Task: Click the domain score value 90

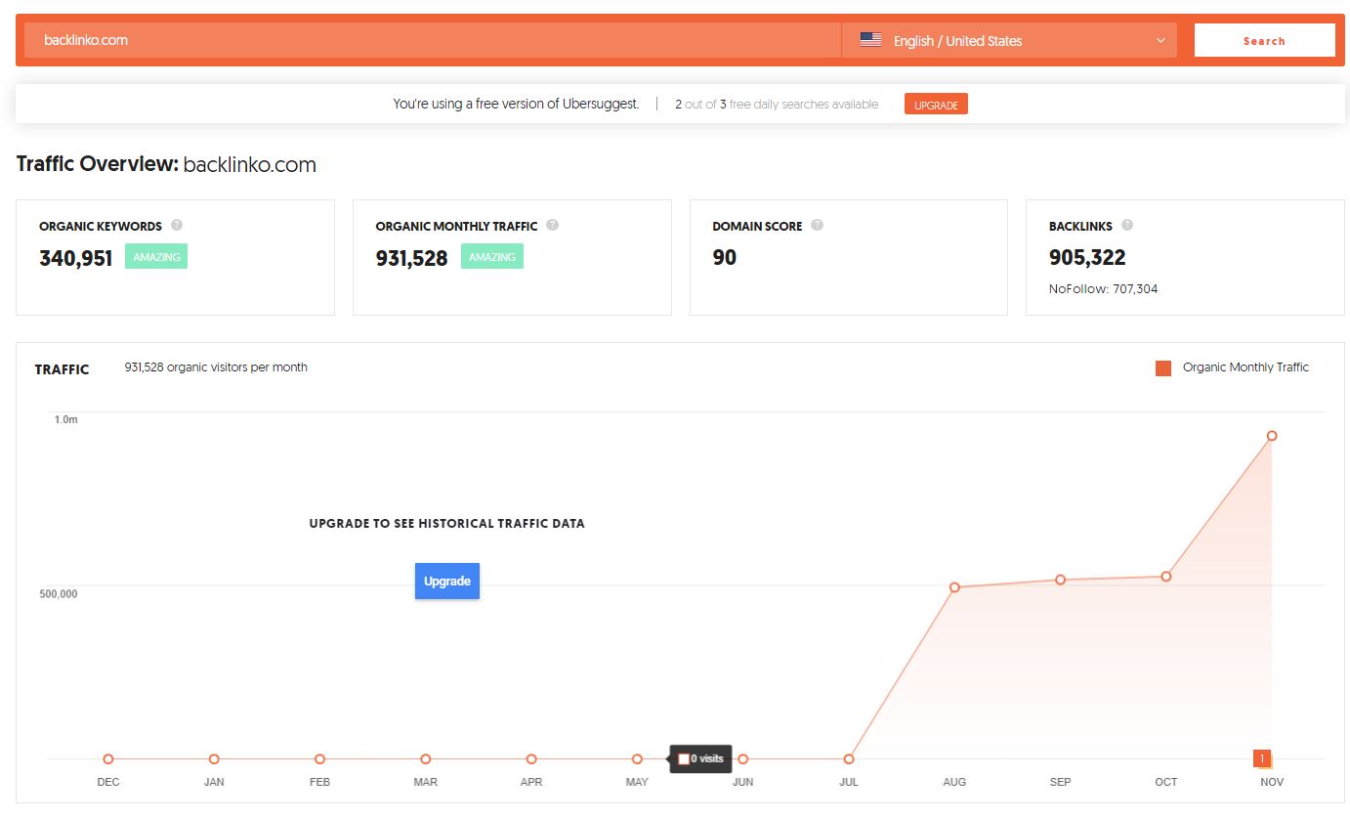Action: pyautogui.click(x=725, y=258)
